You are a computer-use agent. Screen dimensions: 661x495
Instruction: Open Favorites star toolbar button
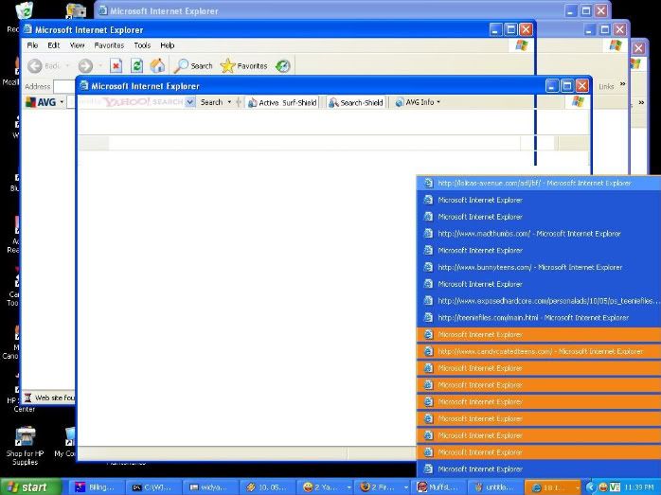(x=243, y=65)
